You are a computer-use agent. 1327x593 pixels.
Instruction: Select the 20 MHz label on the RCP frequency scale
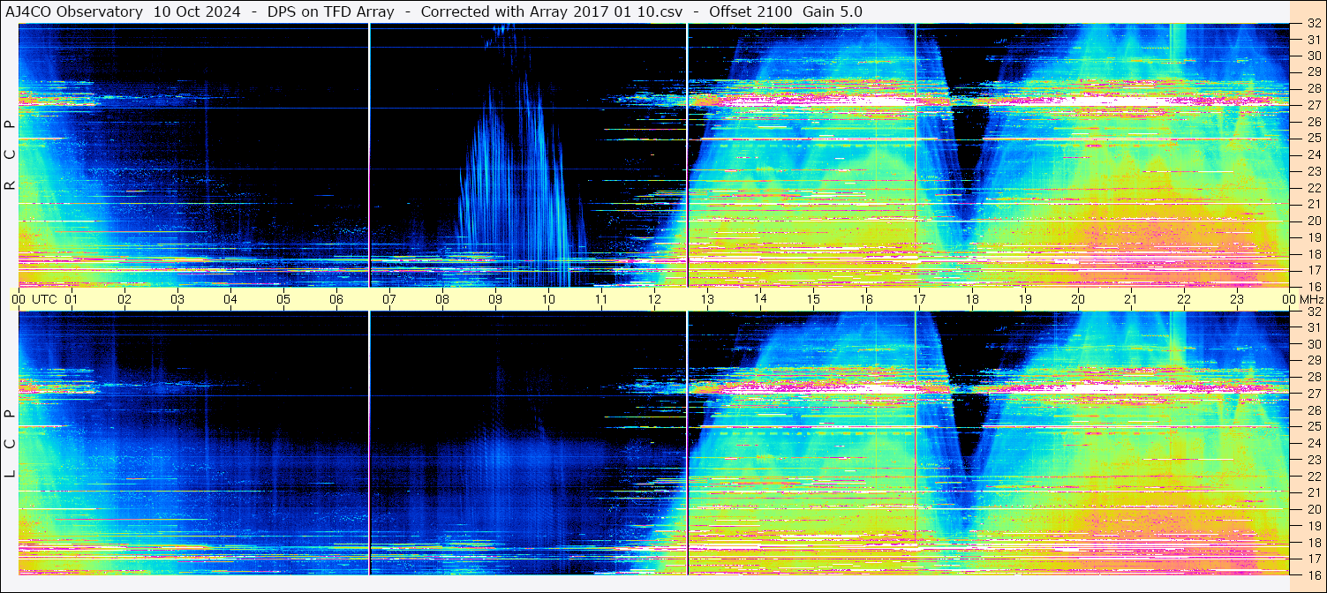tap(1313, 221)
